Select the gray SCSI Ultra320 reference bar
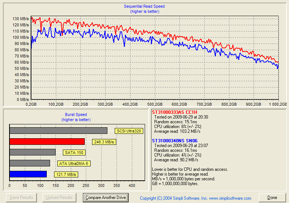The height and width of the screenshot is (203, 289). (x=58, y=131)
